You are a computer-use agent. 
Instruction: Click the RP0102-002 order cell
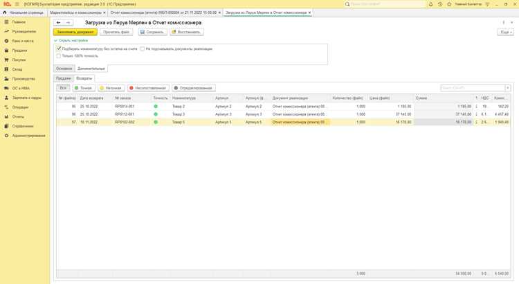pos(125,123)
